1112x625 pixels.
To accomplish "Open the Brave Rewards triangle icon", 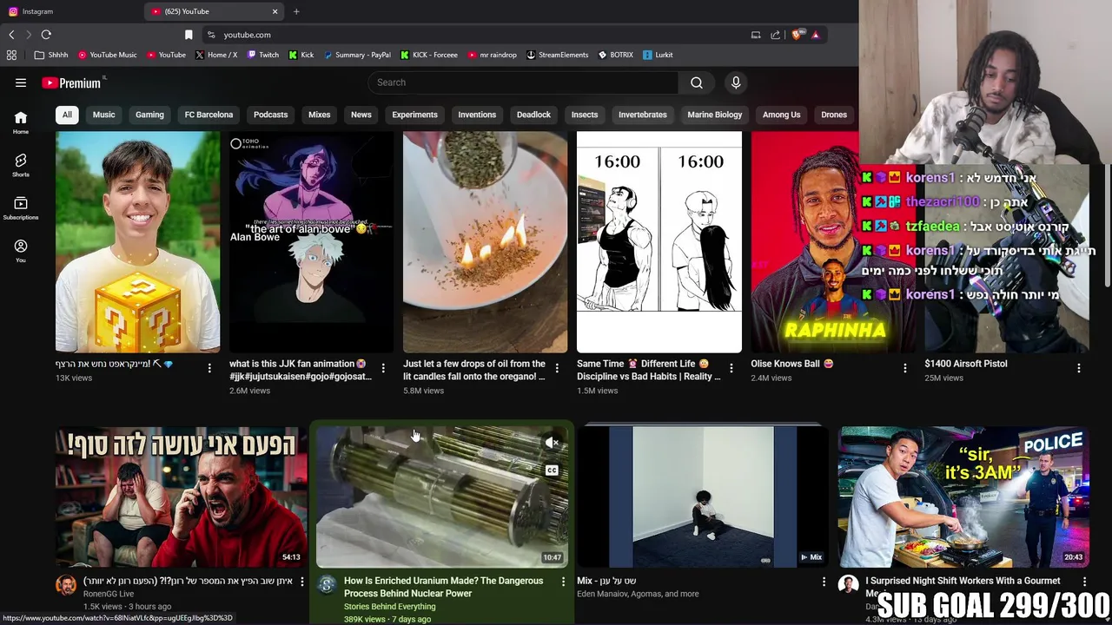I will tap(815, 35).
